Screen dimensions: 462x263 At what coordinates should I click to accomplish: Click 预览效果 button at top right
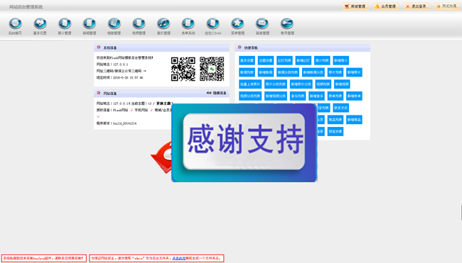click(x=446, y=6)
